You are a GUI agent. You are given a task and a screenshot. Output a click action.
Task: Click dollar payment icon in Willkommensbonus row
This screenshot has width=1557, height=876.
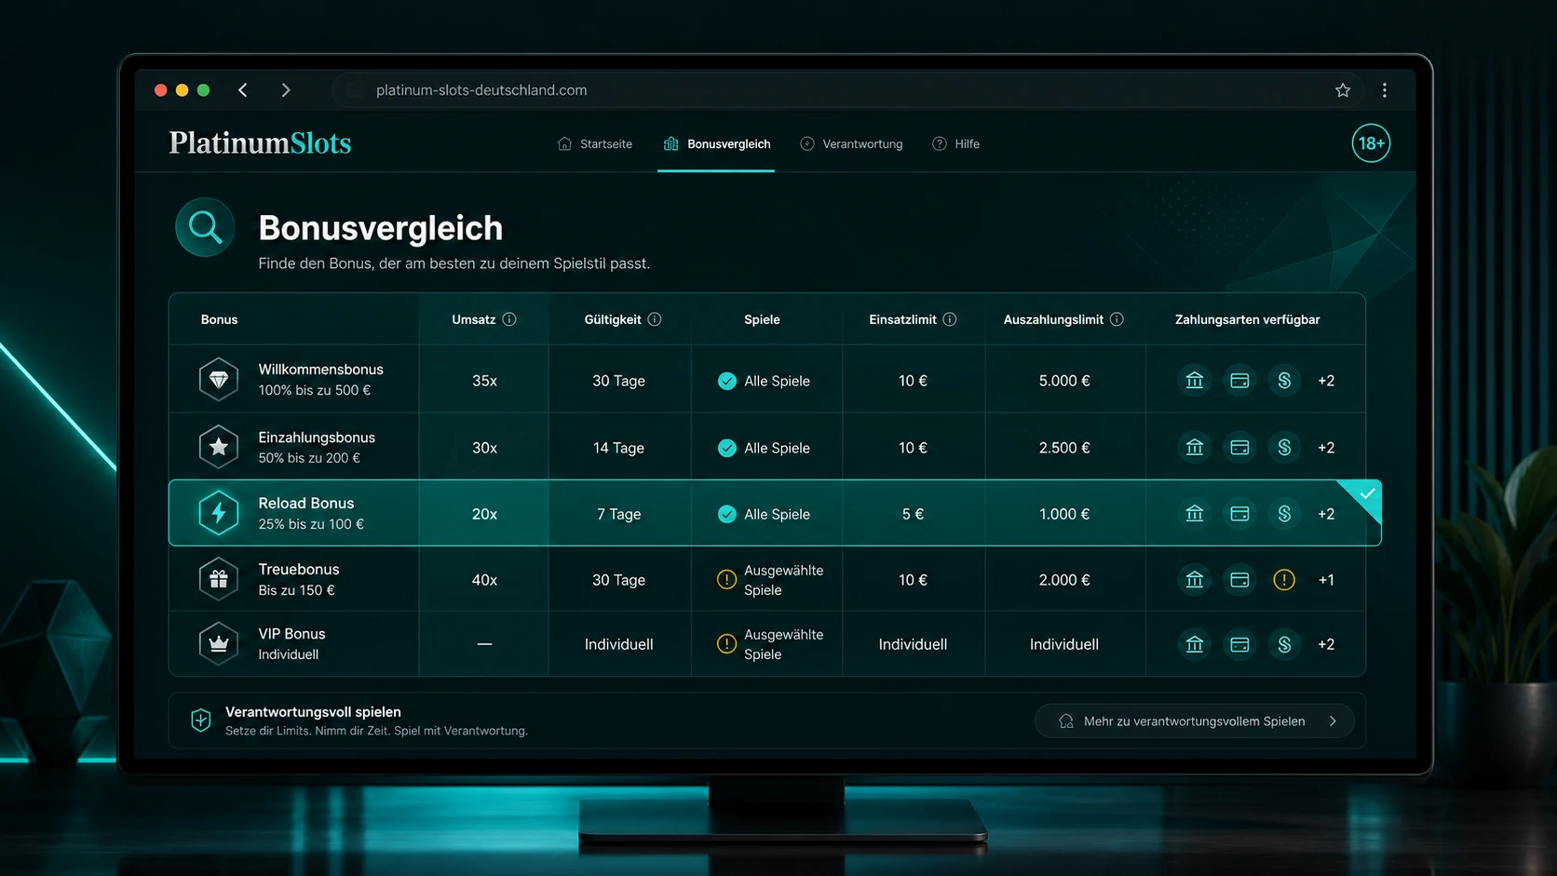1284,380
